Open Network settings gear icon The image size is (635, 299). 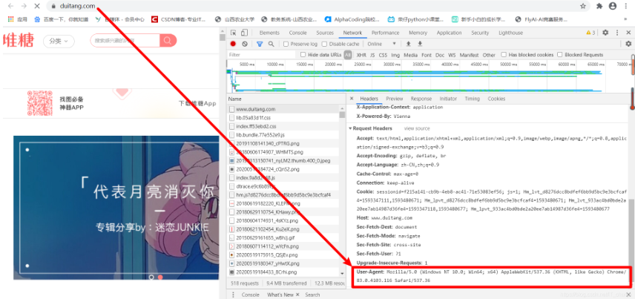(x=628, y=44)
